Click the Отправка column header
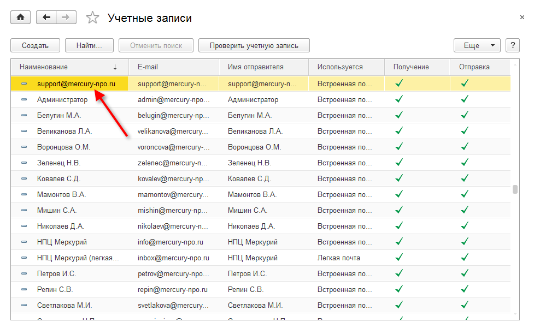Image resolution: width=534 pixels, height=328 pixels. click(x=474, y=67)
